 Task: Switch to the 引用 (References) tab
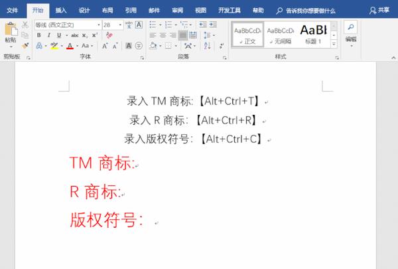(131, 11)
